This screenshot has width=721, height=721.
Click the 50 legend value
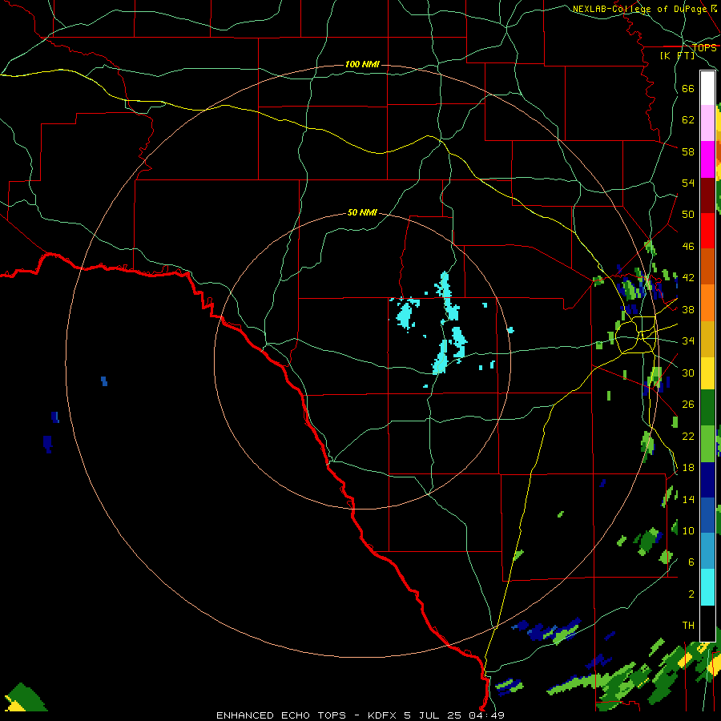pos(688,214)
